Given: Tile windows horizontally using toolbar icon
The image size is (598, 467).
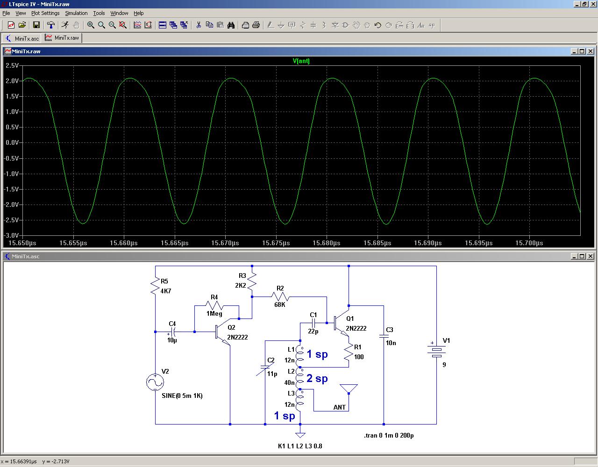Looking at the screenshot, I should [x=163, y=25].
